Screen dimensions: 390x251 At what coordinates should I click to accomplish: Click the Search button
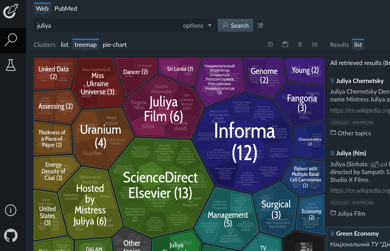pos(235,25)
